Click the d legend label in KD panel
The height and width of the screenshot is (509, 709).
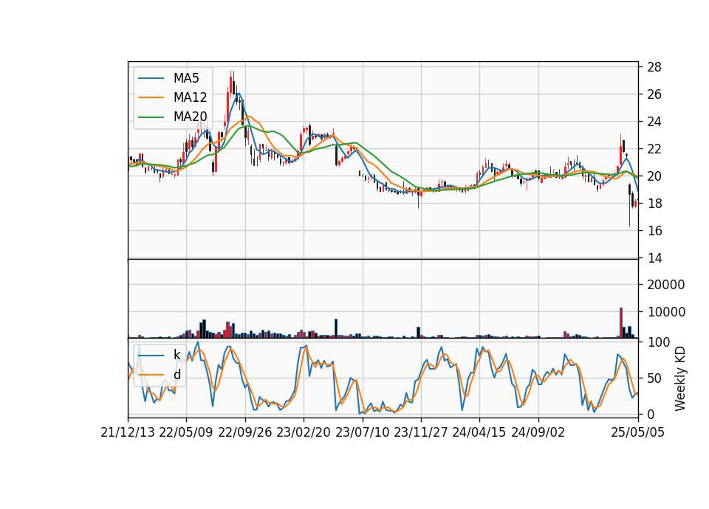177,375
